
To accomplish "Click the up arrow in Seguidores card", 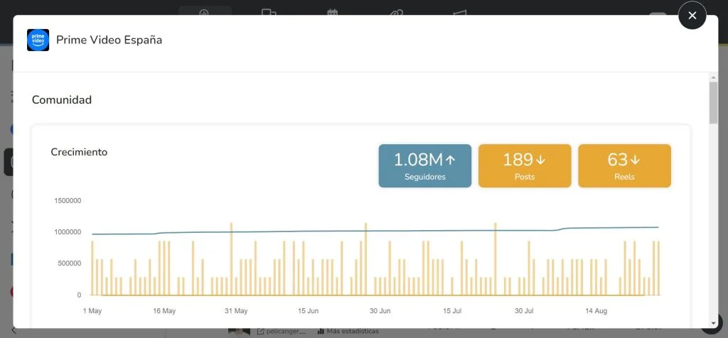I will (x=450, y=160).
